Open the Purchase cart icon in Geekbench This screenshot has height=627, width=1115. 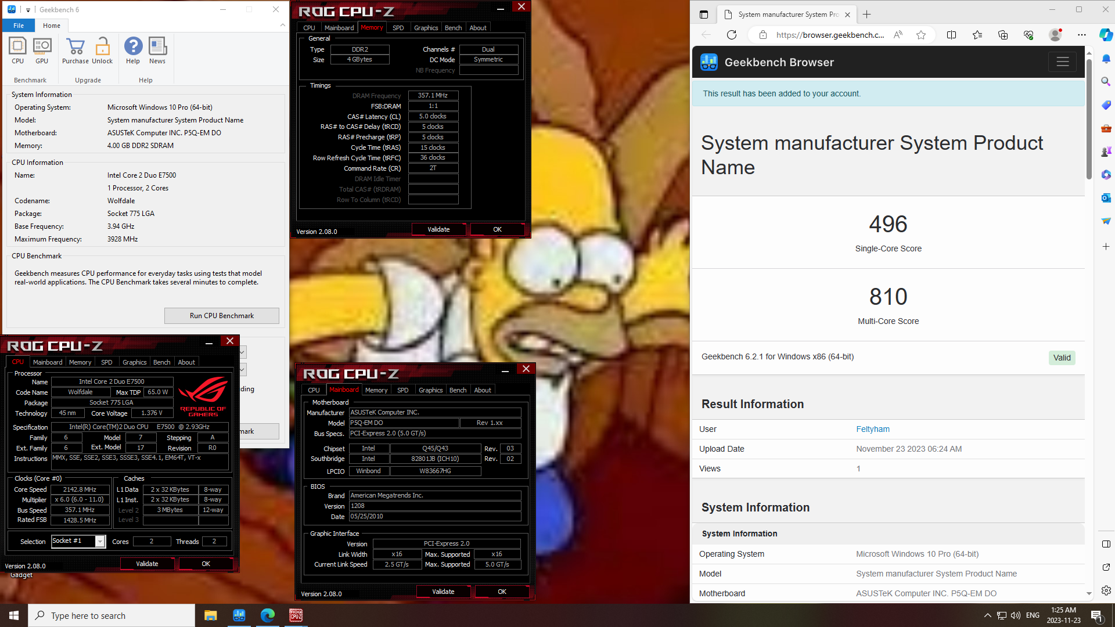pyautogui.click(x=75, y=50)
